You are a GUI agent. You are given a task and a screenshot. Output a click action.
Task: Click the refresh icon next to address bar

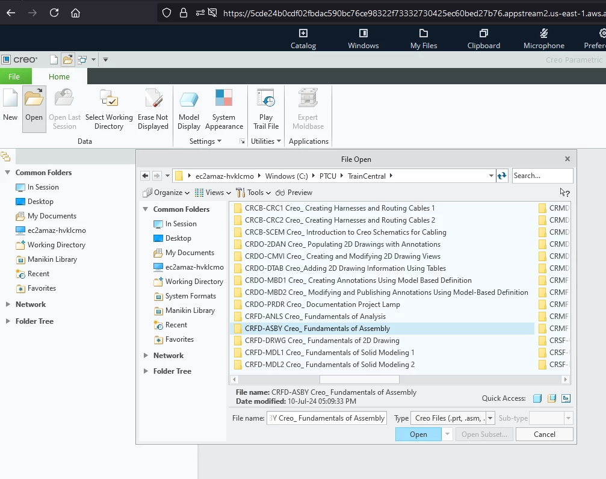coord(502,176)
